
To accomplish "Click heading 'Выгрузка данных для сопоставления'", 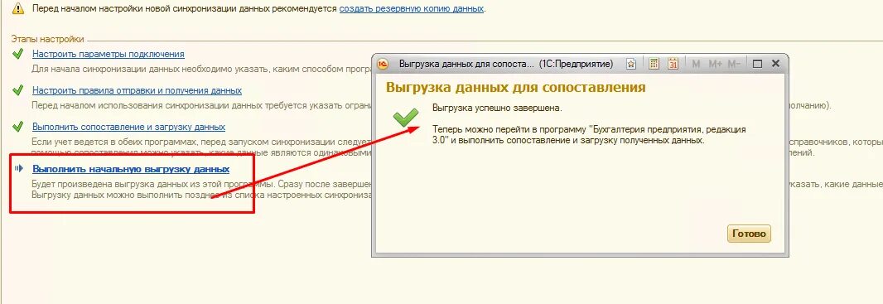I will [x=515, y=87].
